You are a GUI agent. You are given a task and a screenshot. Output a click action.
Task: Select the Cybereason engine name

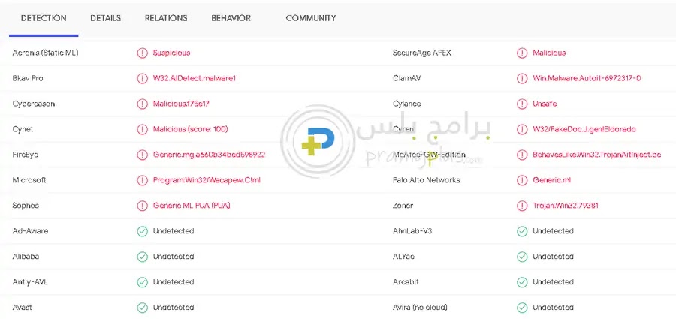(x=34, y=104)
